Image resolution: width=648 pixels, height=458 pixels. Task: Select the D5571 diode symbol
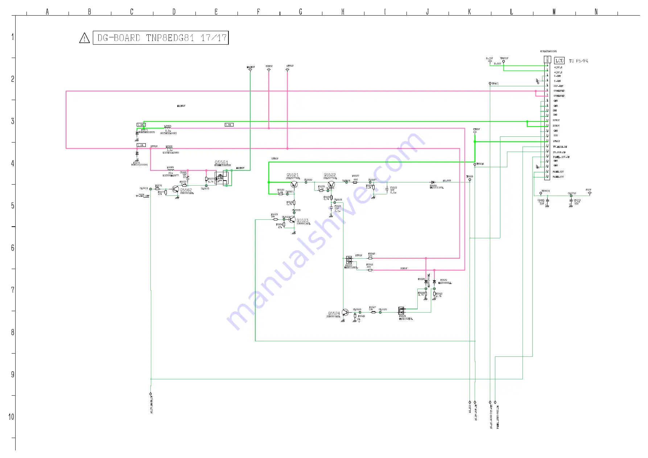[137, 133]
